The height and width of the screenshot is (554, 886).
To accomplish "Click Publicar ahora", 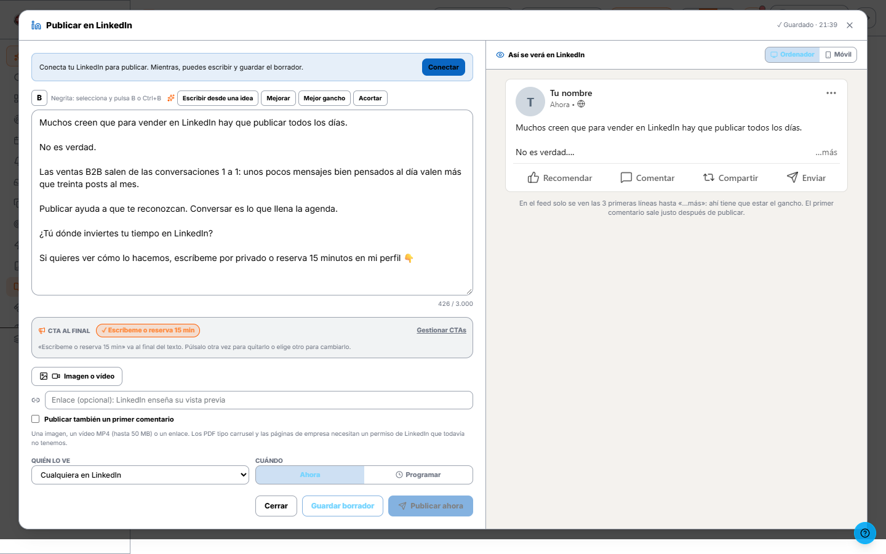I will point(431,506).
